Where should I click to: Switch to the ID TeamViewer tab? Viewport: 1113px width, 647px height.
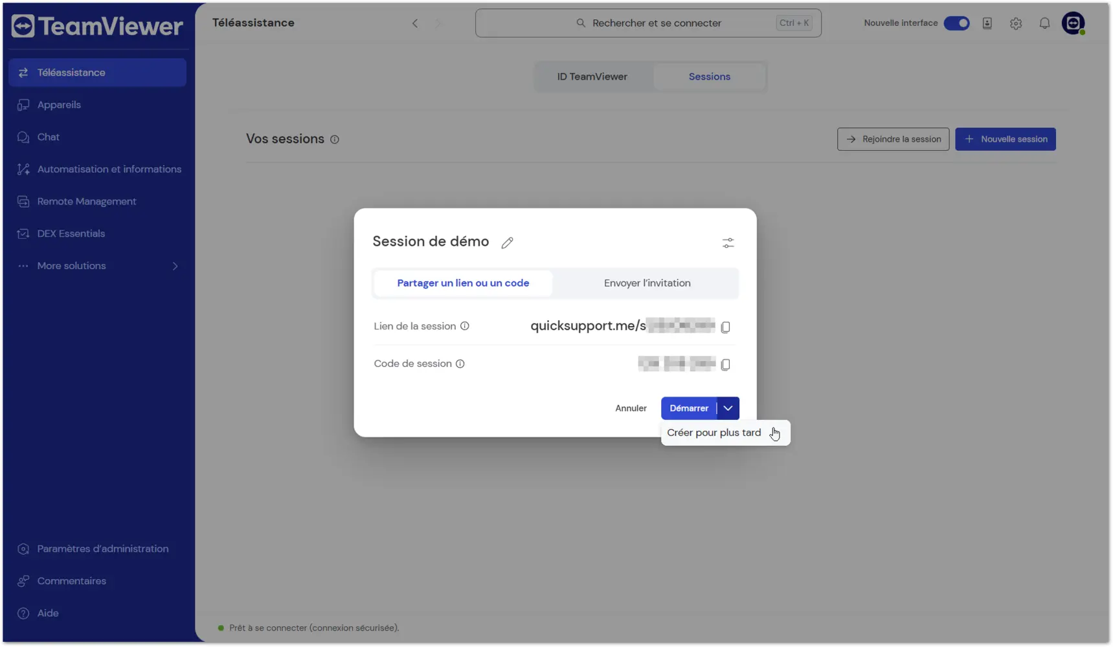592,76
